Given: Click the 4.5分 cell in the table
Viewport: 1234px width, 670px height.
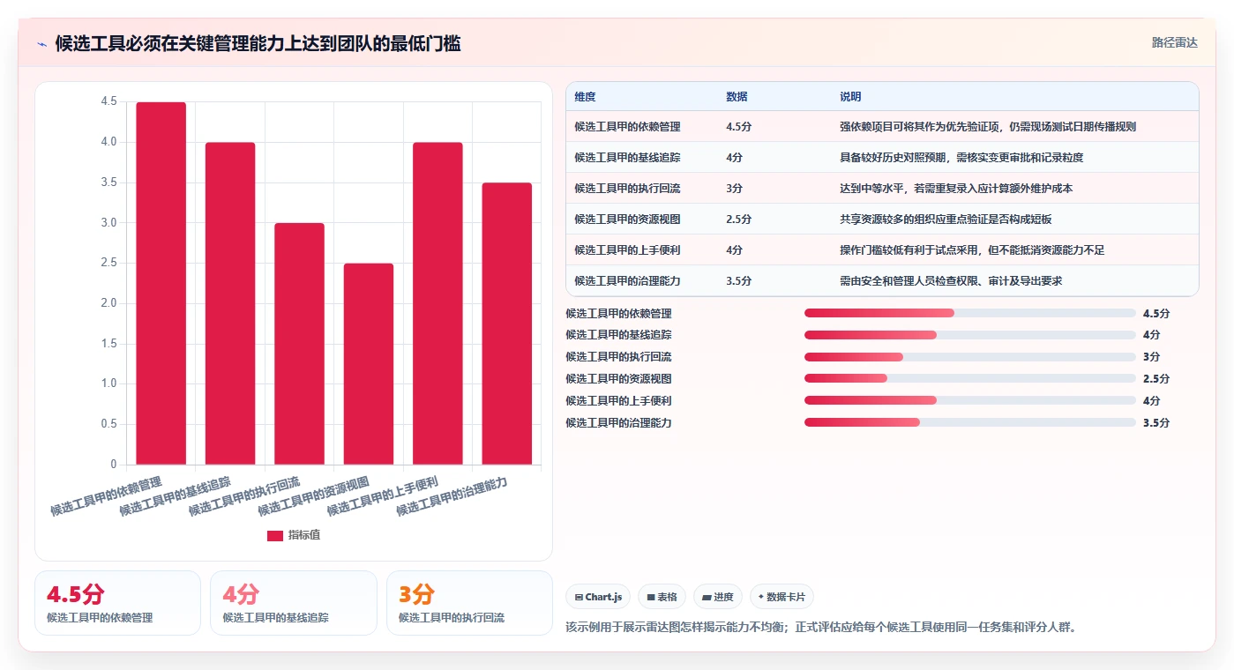Looking at the screenshot, I should tap(739, 126).
